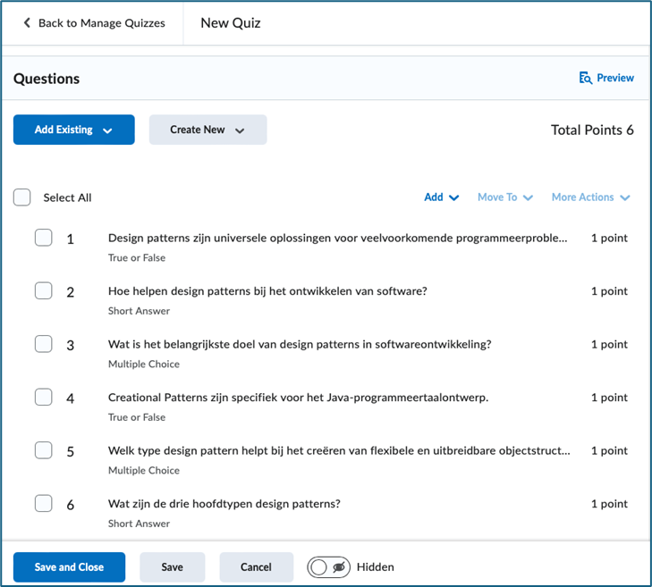Open the Add menu above question list

pyautogui.click(x=442, y=197)
